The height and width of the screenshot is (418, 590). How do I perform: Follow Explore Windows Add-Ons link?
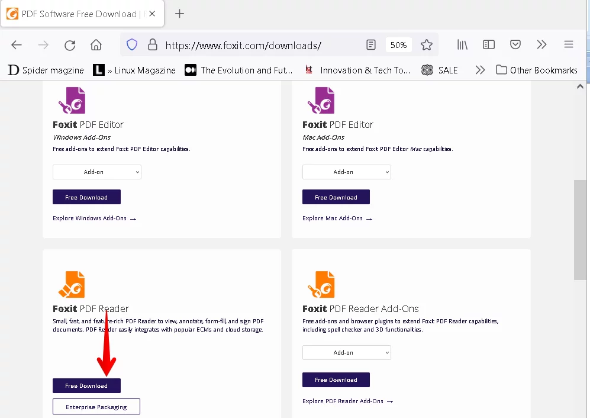[x=95, y=218]
